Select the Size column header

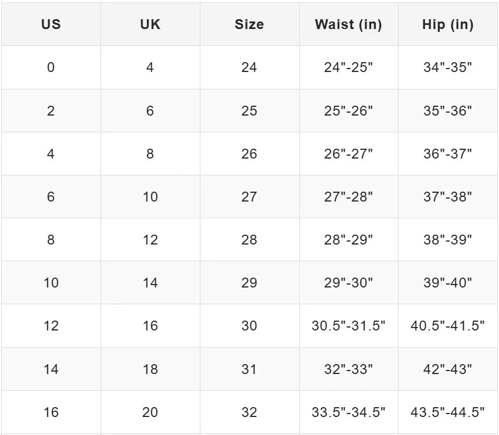249,24
